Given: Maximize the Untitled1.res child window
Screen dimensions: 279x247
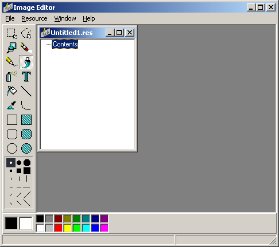Looking at the screenshot, I should [119, 33].
